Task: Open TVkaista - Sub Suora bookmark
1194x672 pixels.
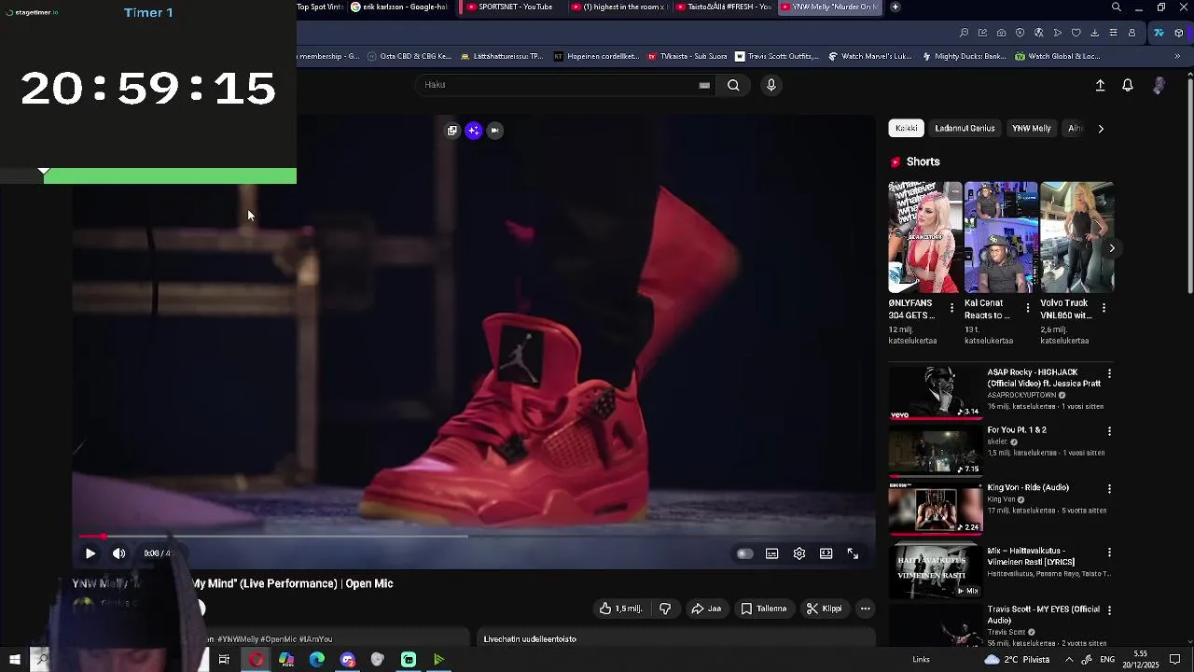Action: coord(687,56)
